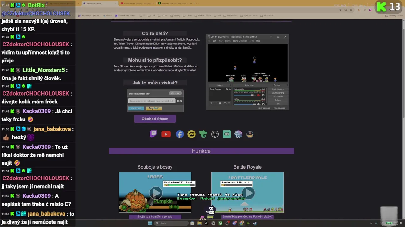Click the Desktop Audio volume slider
The height and width of the screenshot is (227, 405).
pyautogui.click(x=245, y=95)
